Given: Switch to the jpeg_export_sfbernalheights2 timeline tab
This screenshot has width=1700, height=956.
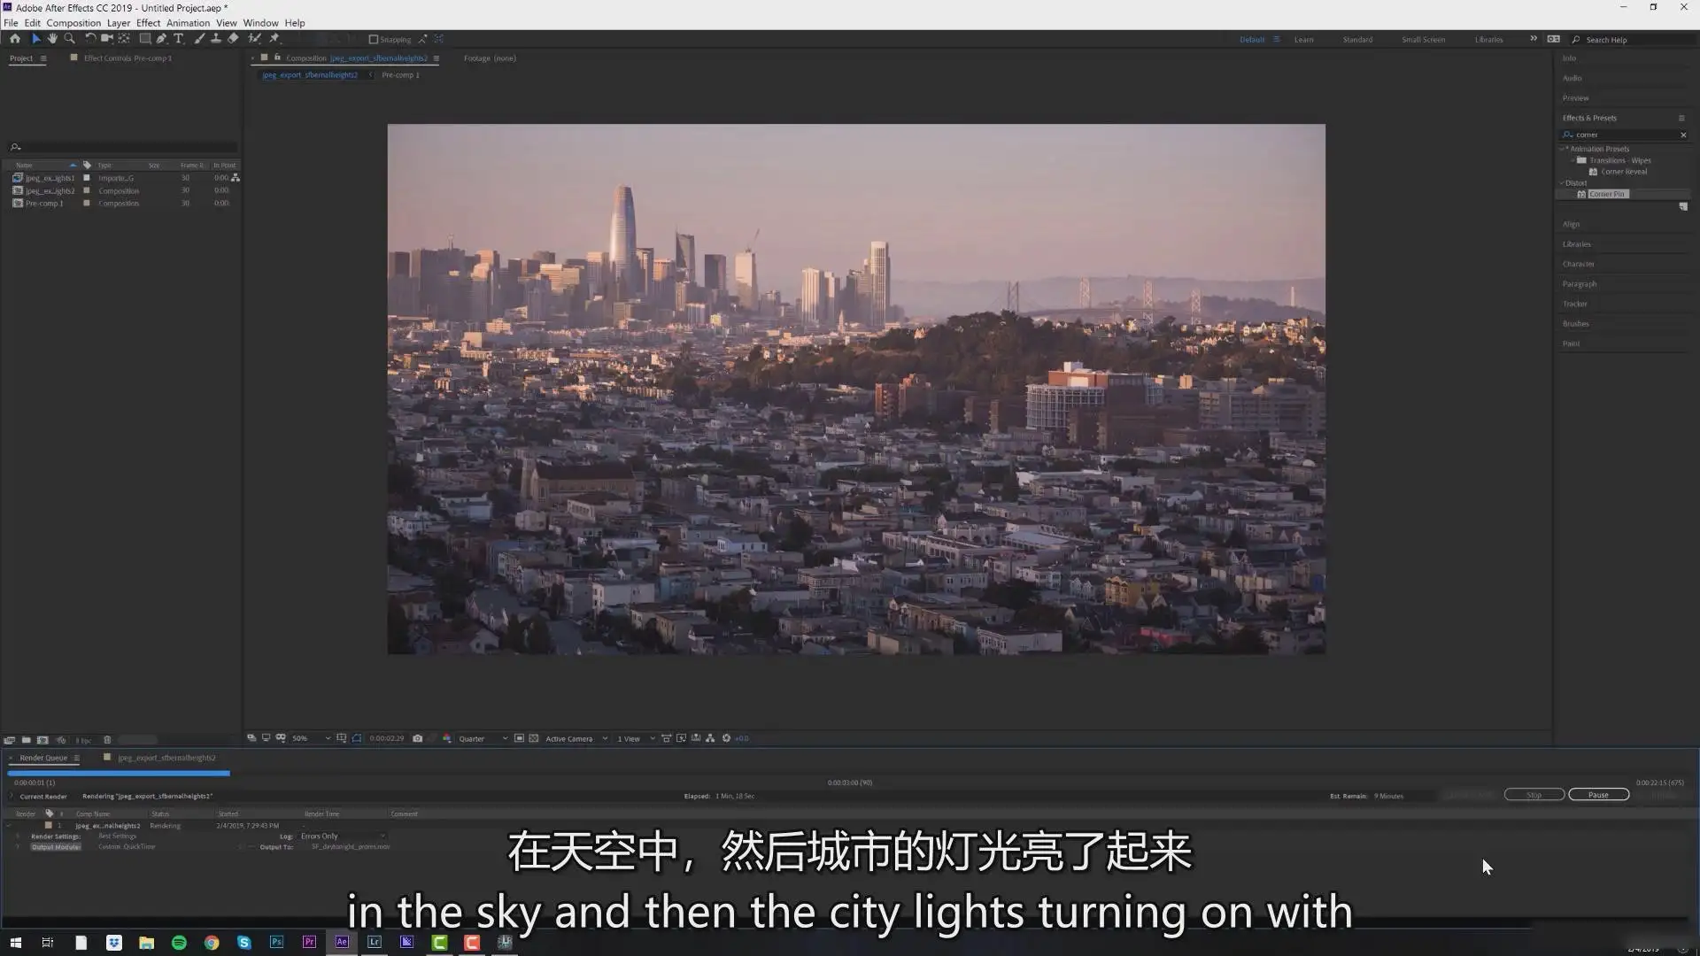Looking at the screenshot, I should point(166,758).
